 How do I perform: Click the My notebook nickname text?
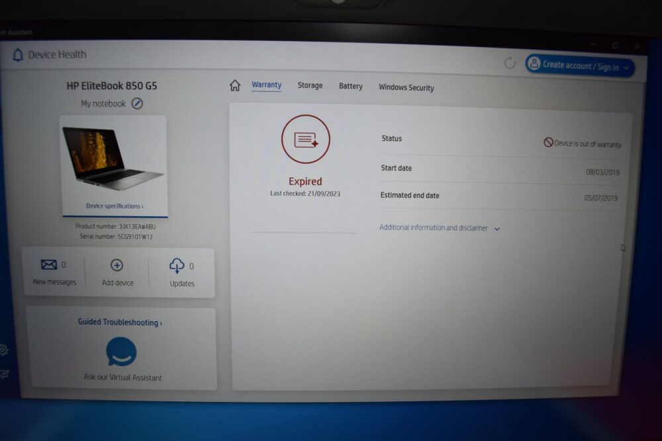pyautogui.click(x=103, y=103)
